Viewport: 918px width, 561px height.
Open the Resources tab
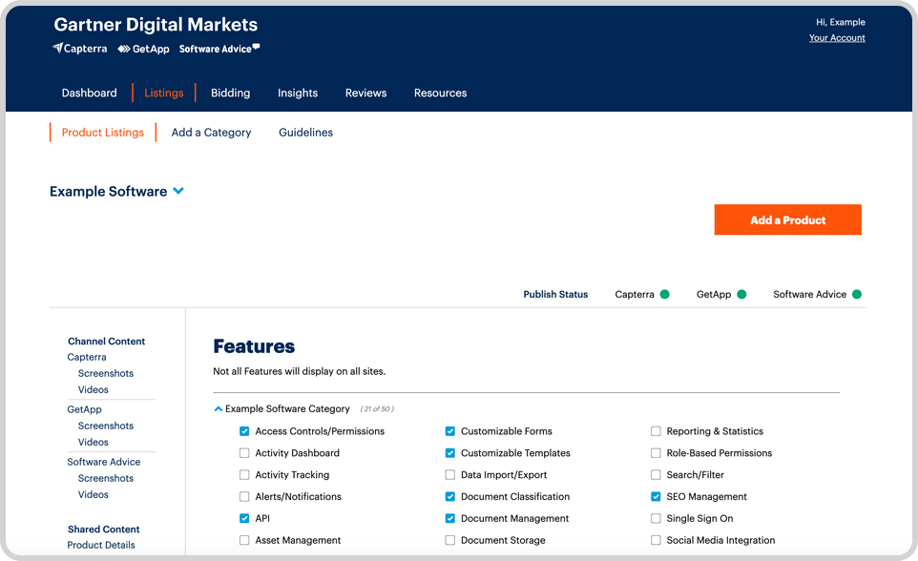point(440,93)
